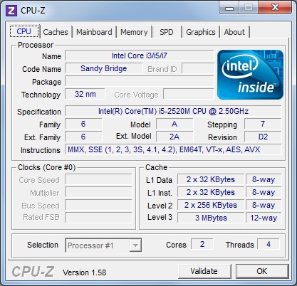This screenshot has width=297, height=286.
Task: Click the disabled maximize window button
Action: 249,8
